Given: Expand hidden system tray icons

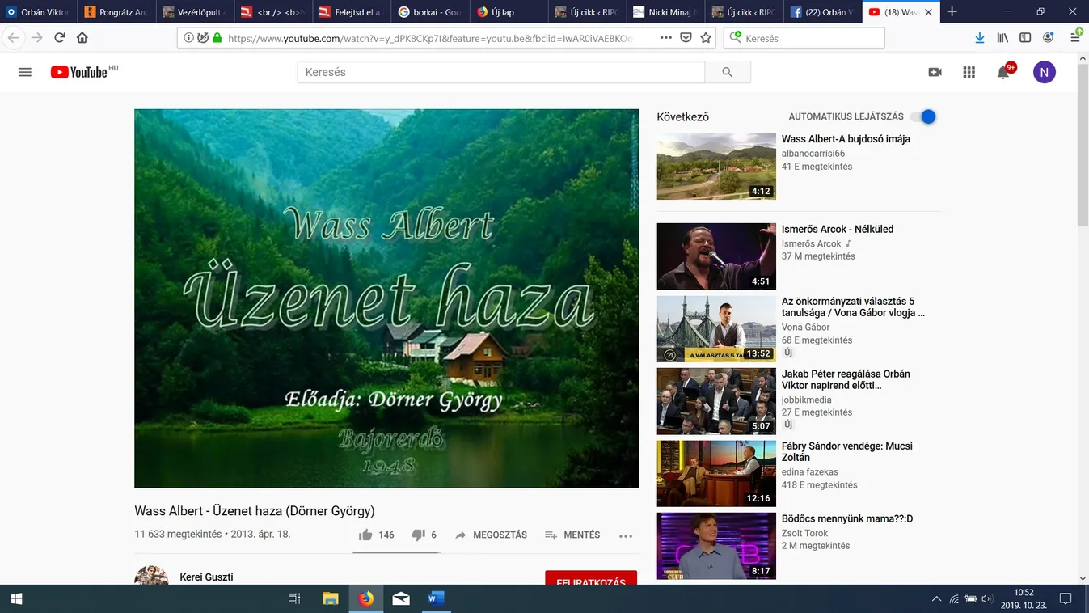Looking at the screenshot, I should (936, 598).
